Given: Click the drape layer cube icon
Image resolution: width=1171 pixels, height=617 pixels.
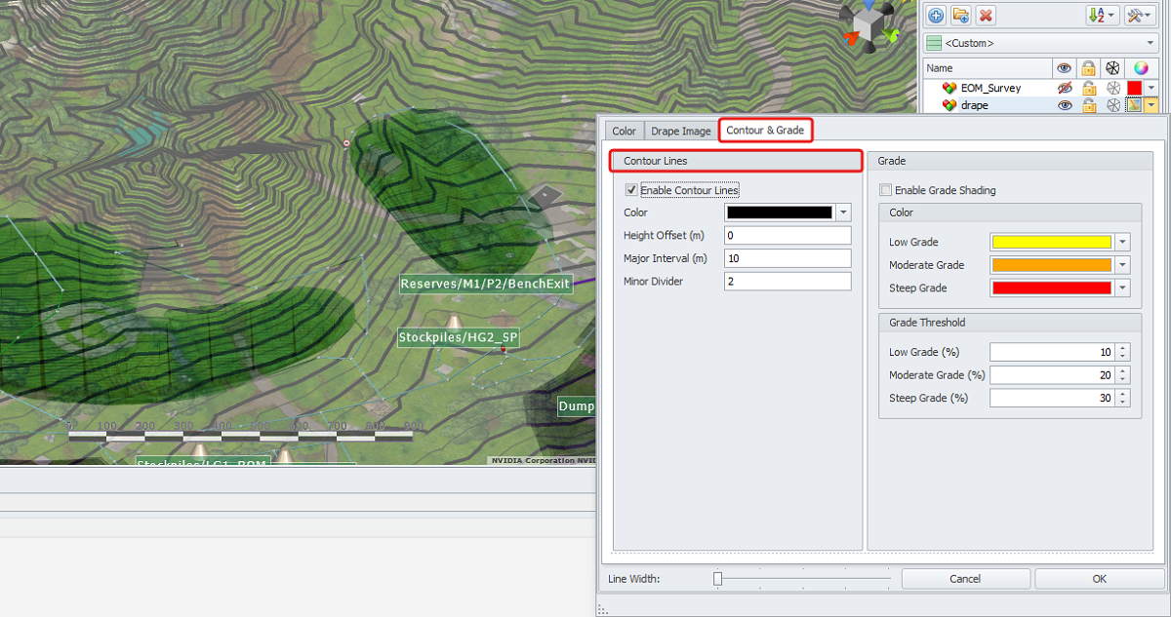Looking at the screenshot, I should coord(949,105).
